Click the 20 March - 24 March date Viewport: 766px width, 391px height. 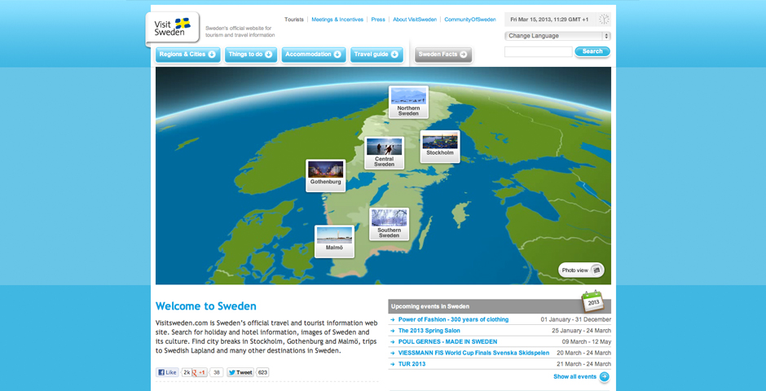coord(583,353)
